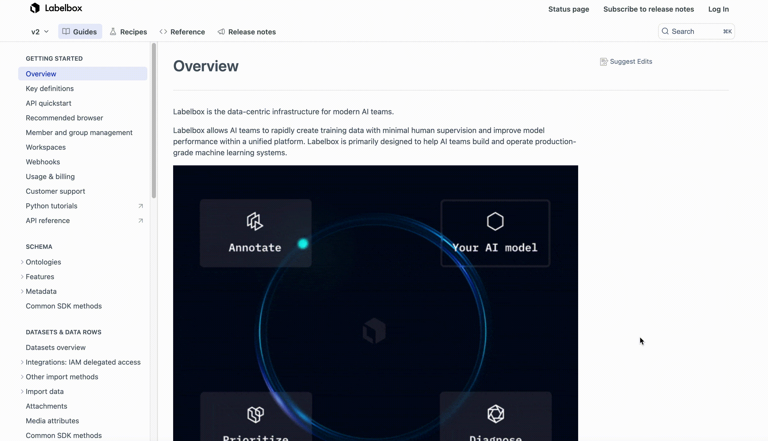
Task: Click the Overview page heading
Action: point(206,66)
